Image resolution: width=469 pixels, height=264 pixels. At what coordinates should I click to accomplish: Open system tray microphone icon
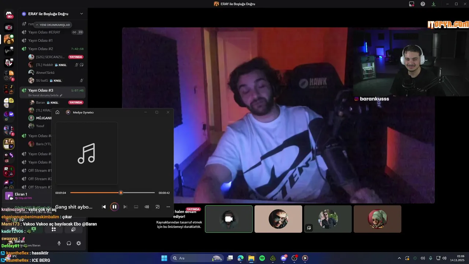coord(431,258)
